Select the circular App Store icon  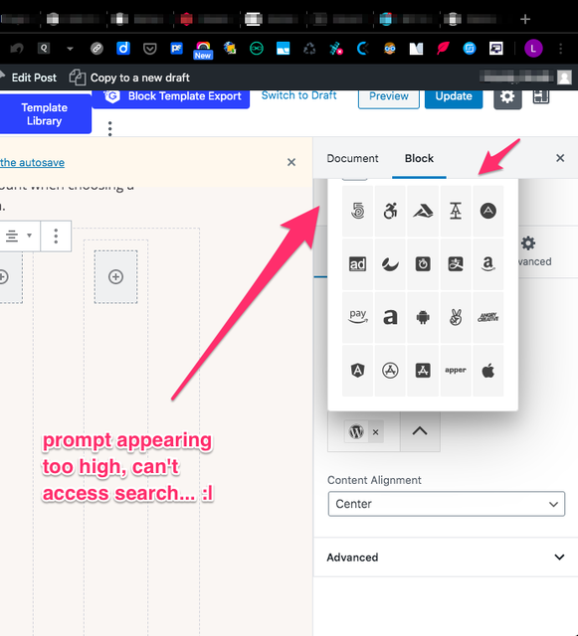tap(390, 371)
